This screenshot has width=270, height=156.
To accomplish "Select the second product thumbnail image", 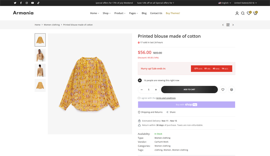I will tap(40, 55).
